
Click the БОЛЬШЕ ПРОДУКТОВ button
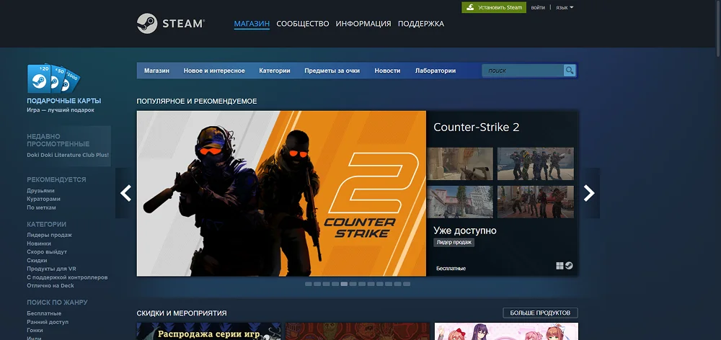[540, 313]
